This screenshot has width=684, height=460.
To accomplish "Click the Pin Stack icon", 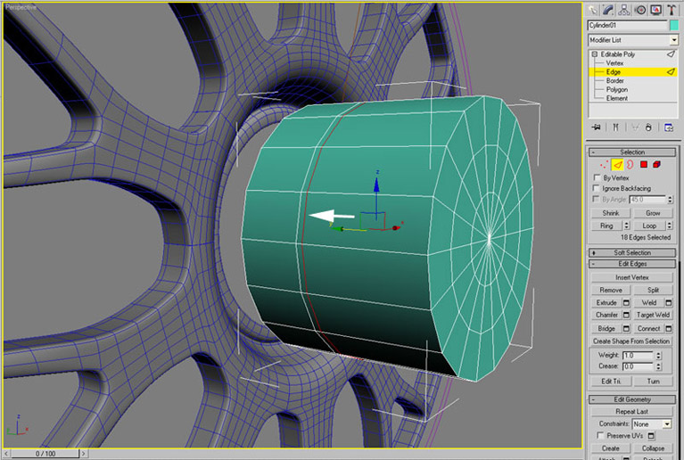I will coord(595,127).
